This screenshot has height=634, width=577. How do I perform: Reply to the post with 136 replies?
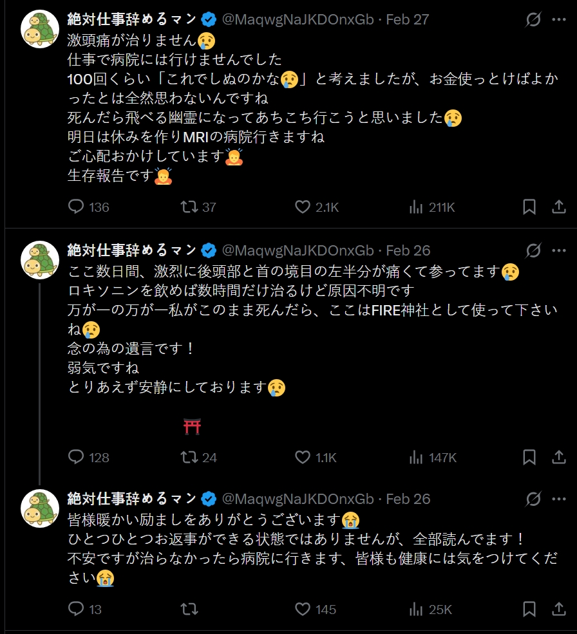(77, 207)
